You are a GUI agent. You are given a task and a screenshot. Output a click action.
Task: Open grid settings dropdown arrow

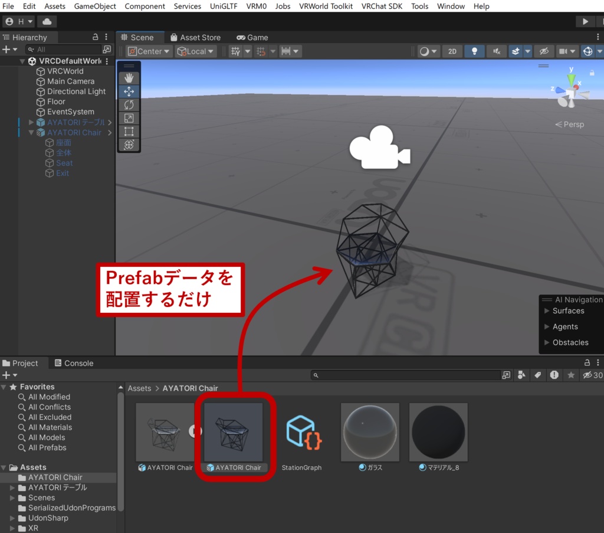pyautogui.click(x=248, y=51)
